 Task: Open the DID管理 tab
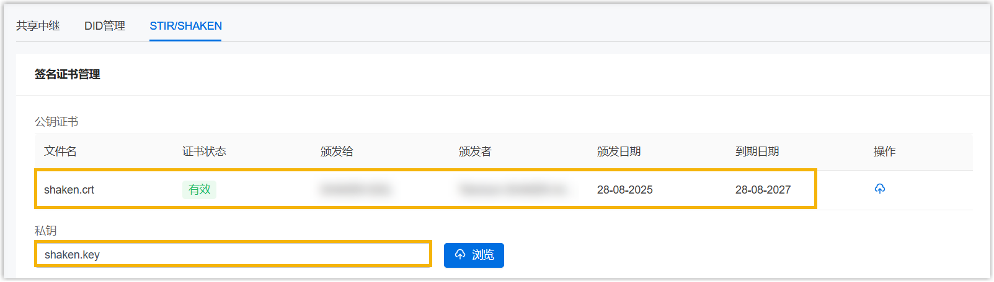(105, 26)
